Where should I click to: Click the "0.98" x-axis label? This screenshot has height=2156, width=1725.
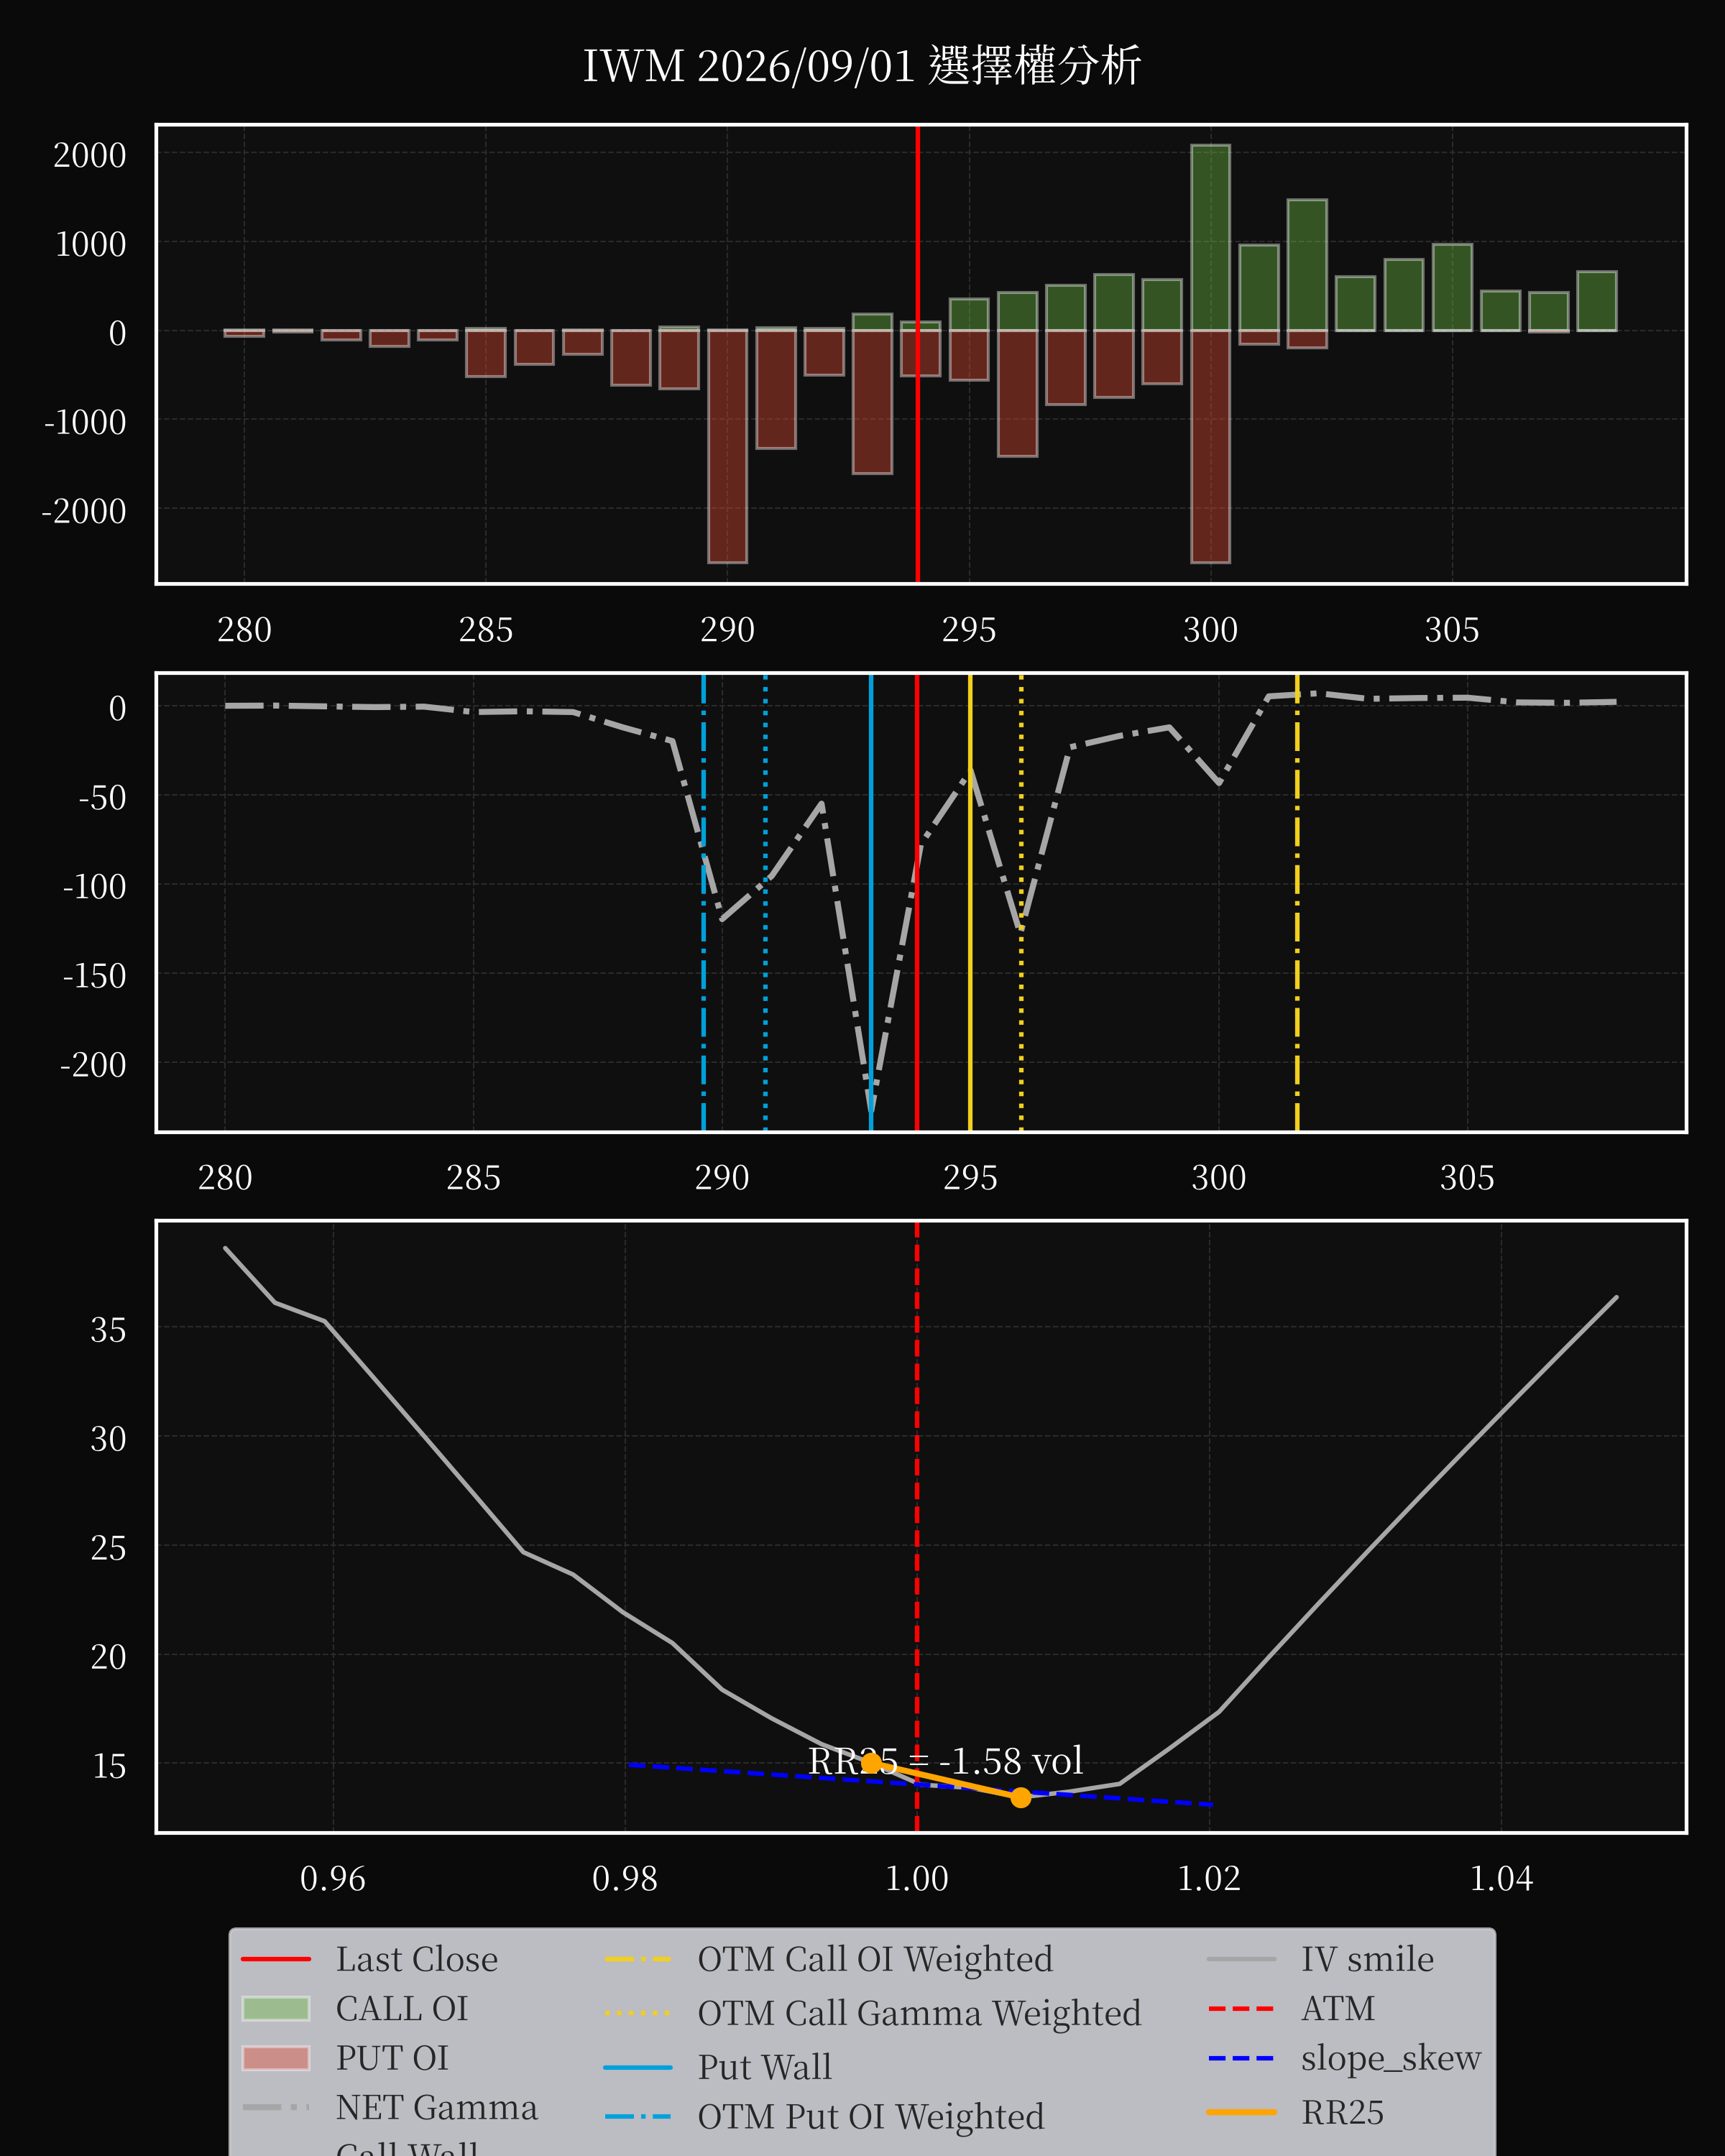625,1879
